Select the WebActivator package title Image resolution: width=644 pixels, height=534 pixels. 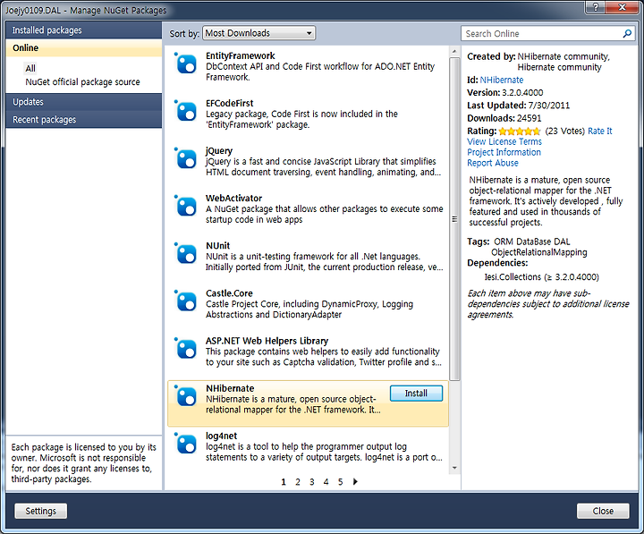click(x=233, y=199)
